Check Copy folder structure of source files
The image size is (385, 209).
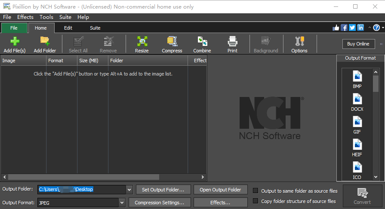pyautogui.click(x=256, y=201)
